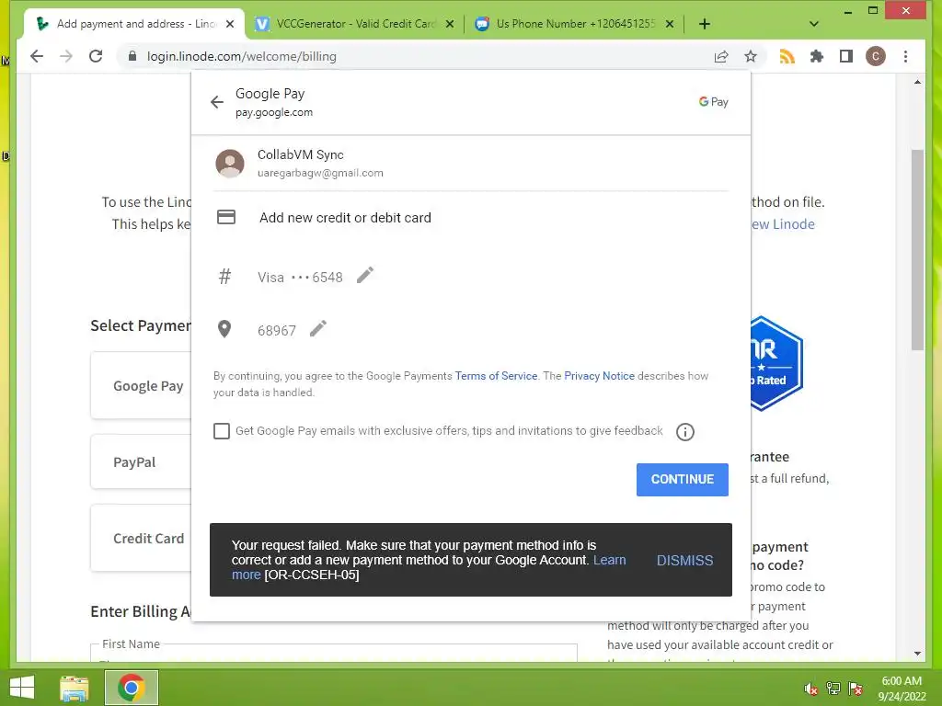942x706 pixels.
Task: Go back in the Google Pay dialog
Action: click(217, 102)
